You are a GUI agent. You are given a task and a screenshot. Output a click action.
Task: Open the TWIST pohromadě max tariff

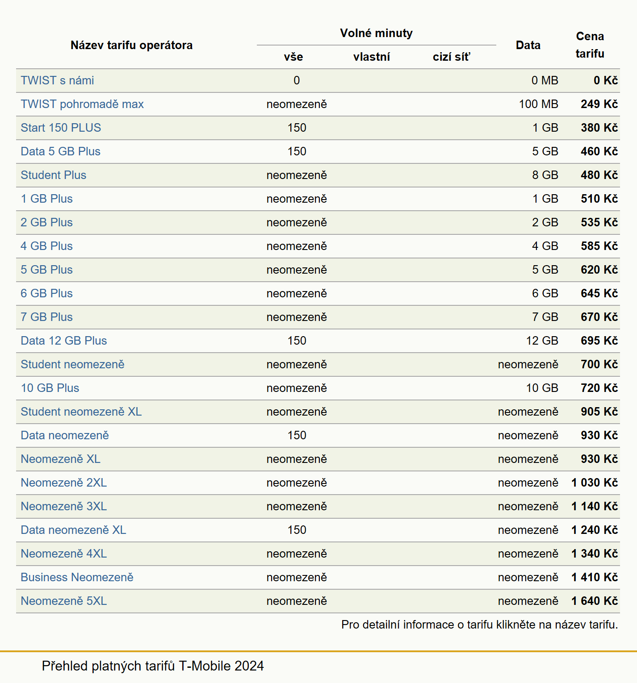82,104
